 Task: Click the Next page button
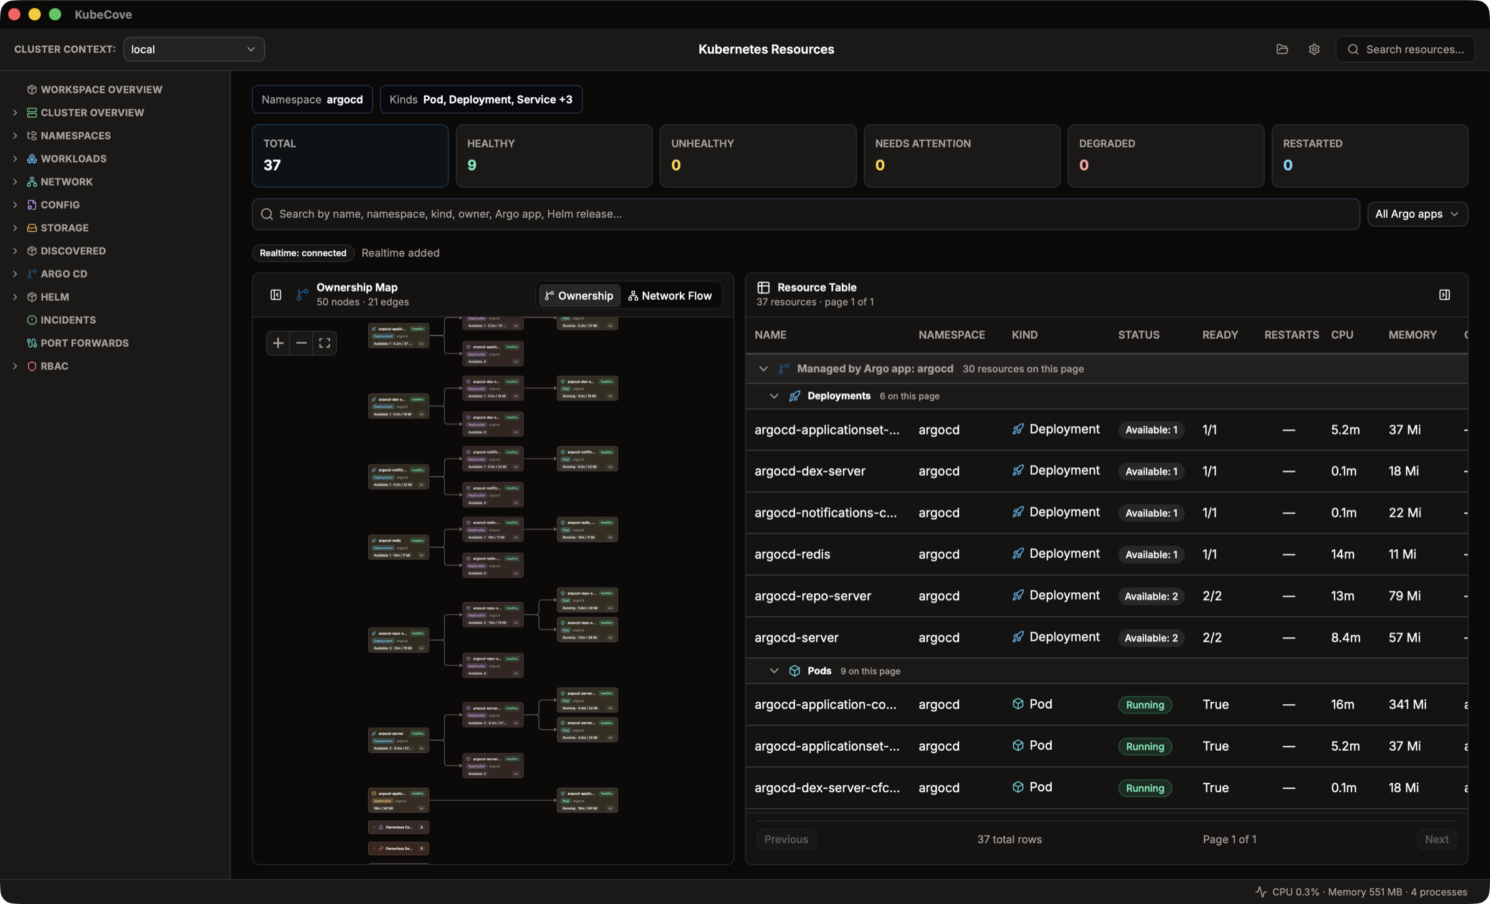point(1437,839)
